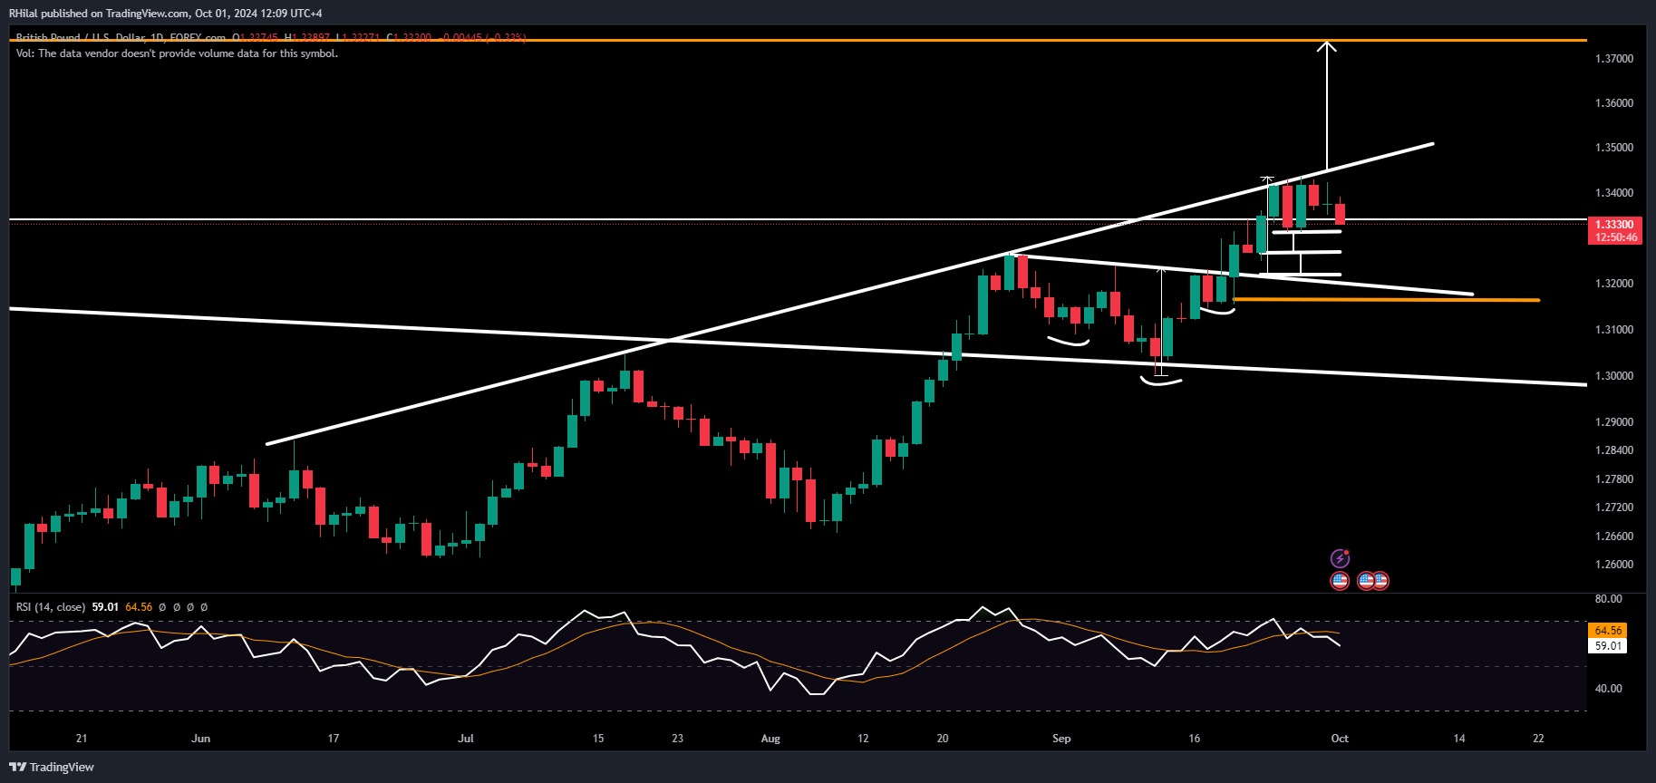Click the 1.32000 price axis label
Screen dimensions: 1656x783
[1614, 284]
